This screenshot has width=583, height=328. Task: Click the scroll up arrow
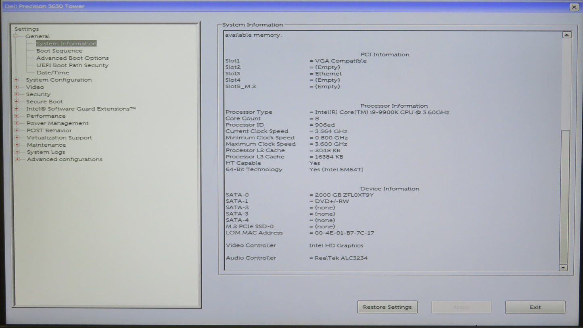(566, 35)
